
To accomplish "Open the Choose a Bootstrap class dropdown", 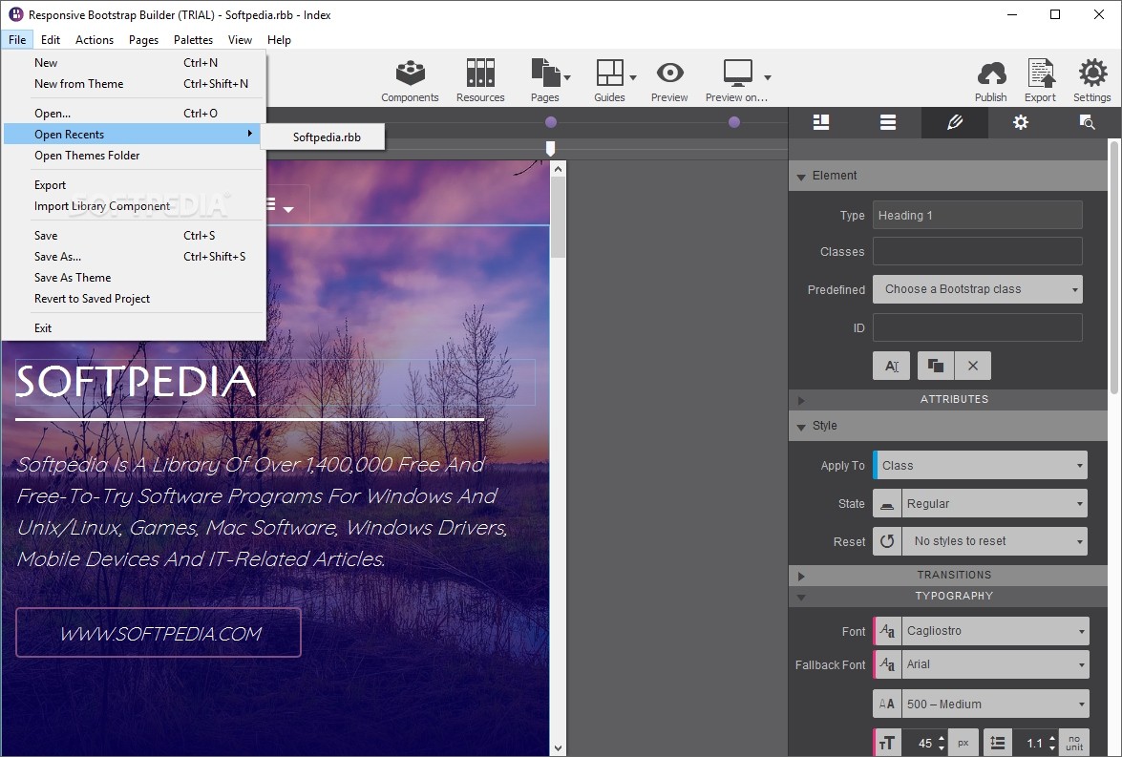I will point(978,289).
